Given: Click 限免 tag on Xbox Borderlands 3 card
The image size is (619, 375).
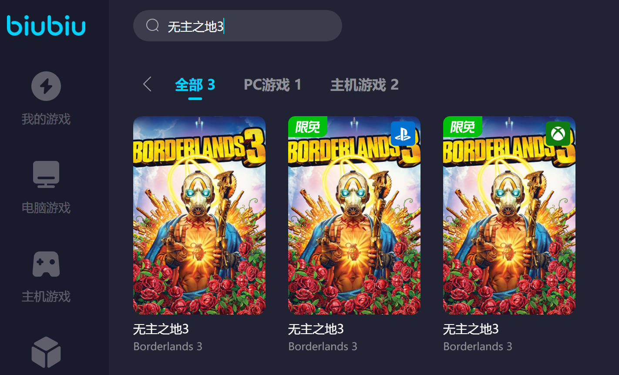Looking at the screenshot, I should [462, 127].
